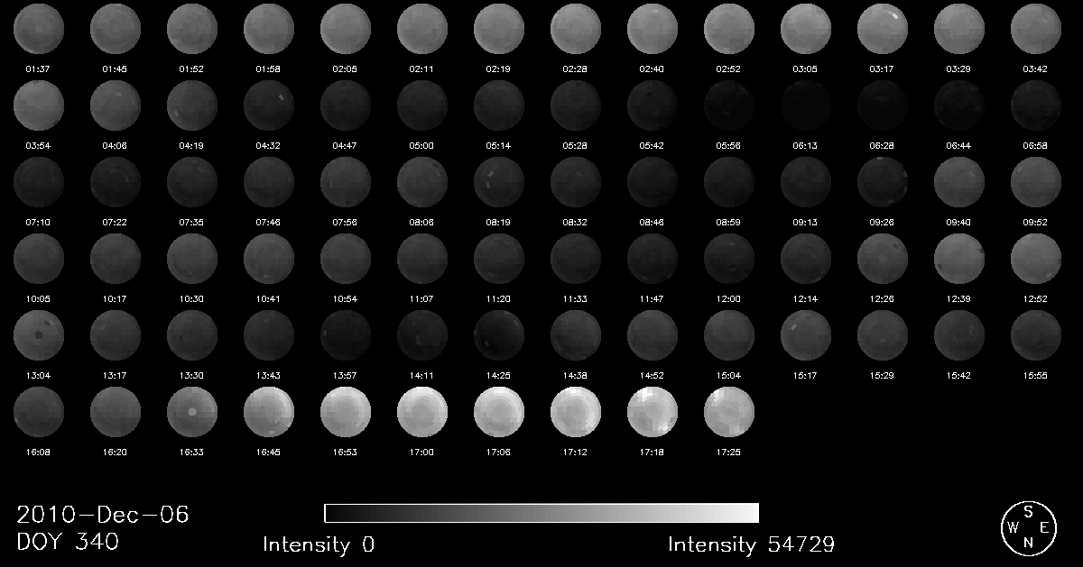Image resolution: width=1083 pixels, height=567 pixels.
Task: Click the disk thumbnail above 11:47
Action: [653, 258]
